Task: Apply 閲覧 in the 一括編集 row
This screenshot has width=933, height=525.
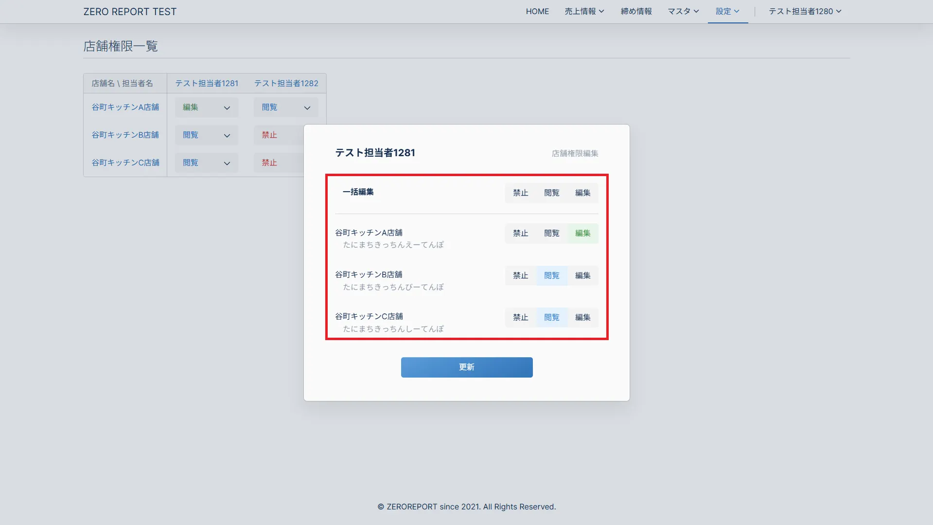Action: (551, 193)
